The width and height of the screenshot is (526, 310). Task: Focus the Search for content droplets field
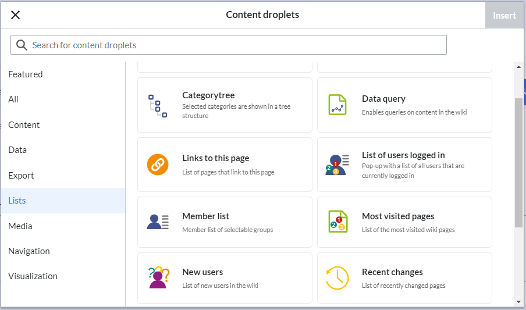229,45
